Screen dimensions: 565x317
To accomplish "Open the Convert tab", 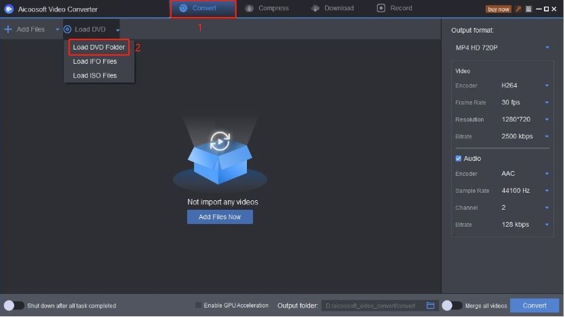I will tap(203, 8).
